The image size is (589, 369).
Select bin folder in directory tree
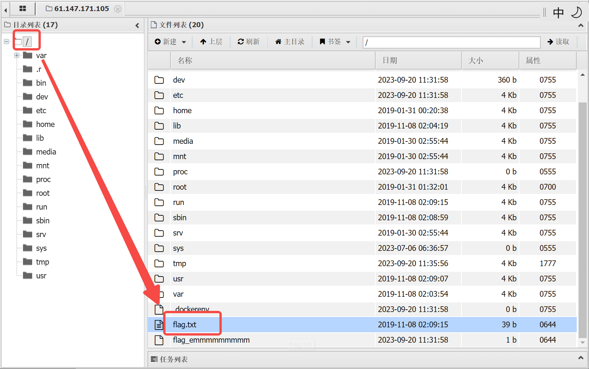[x=41, y=83]
